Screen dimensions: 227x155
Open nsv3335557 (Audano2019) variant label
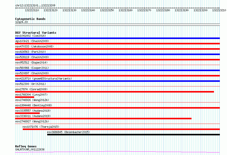pyautogui.click(x=33, y=111)
